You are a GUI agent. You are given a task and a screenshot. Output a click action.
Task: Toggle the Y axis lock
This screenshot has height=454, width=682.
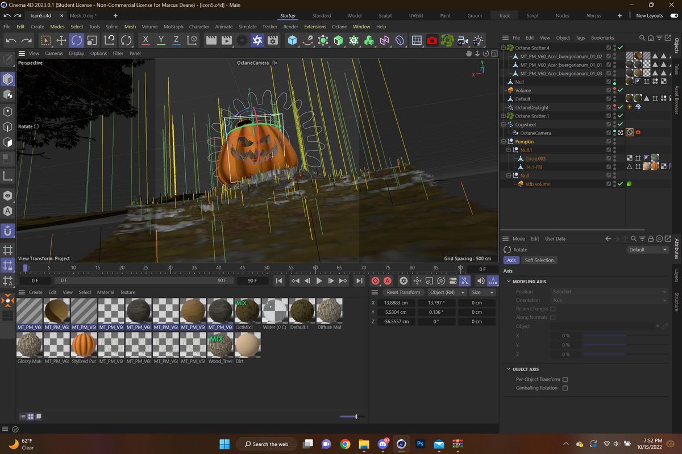(x=161, y=40)
